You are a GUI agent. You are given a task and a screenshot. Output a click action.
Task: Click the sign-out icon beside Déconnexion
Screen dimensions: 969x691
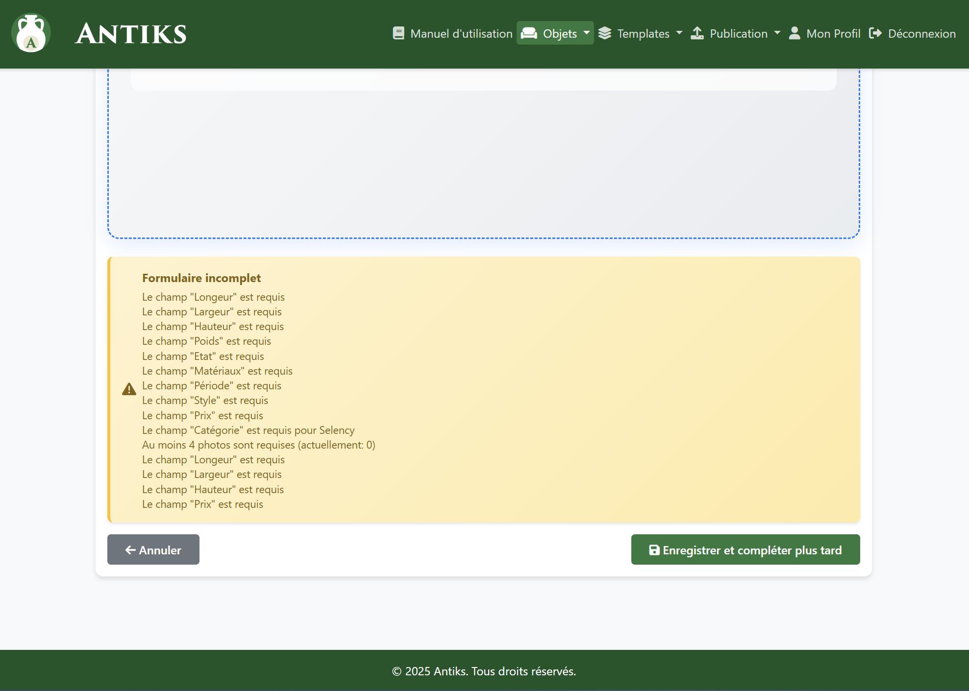click(x=875, y=33)
